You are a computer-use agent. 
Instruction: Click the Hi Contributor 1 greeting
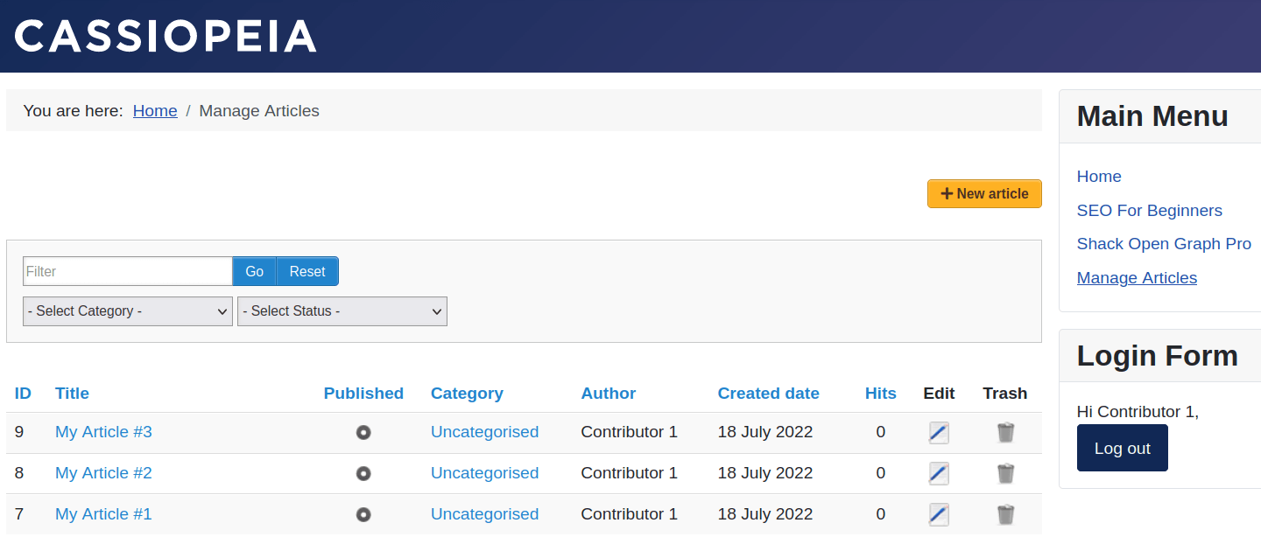click(x=1138, y=412)
